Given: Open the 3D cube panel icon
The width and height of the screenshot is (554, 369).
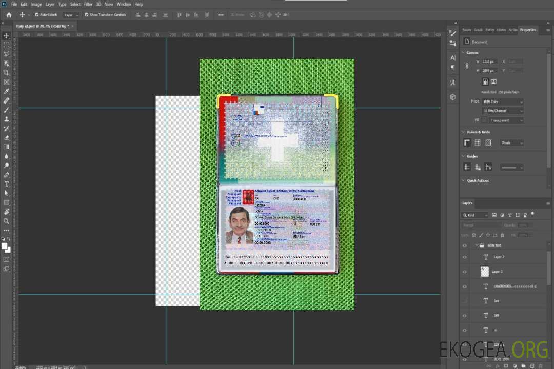Looking at the screenshot, I should (453, 97).
